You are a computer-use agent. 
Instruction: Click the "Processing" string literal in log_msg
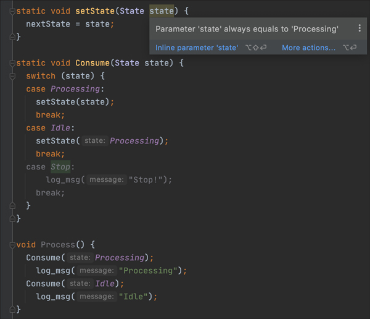tap(152, 271)
